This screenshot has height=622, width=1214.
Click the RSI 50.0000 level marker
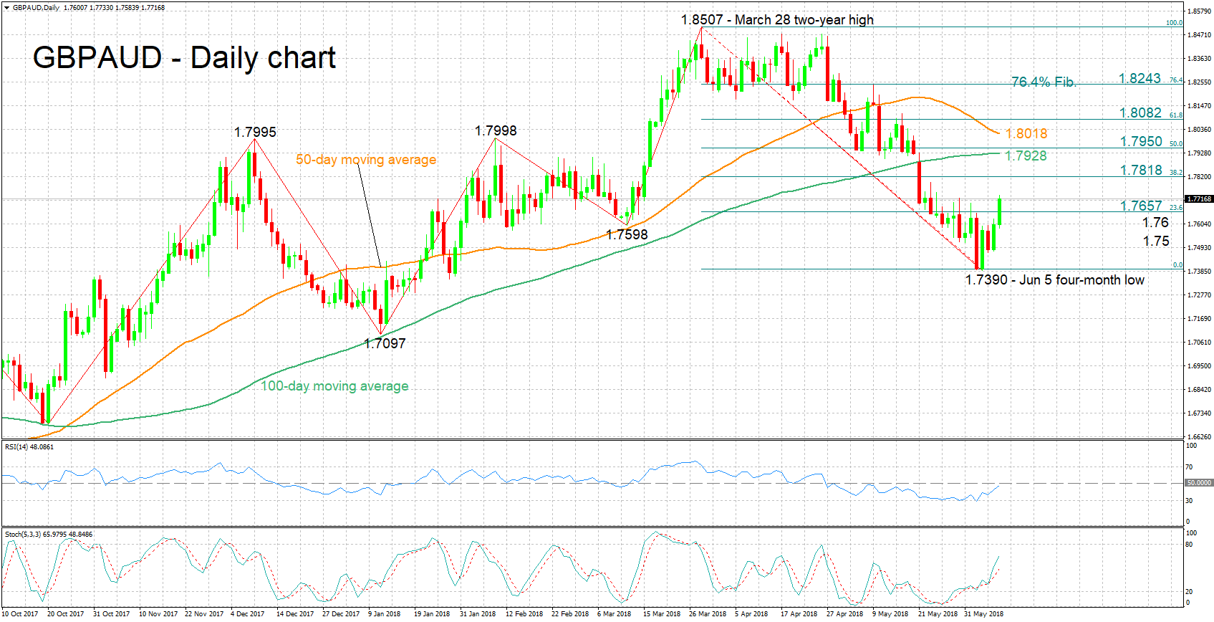[1199, 483]
